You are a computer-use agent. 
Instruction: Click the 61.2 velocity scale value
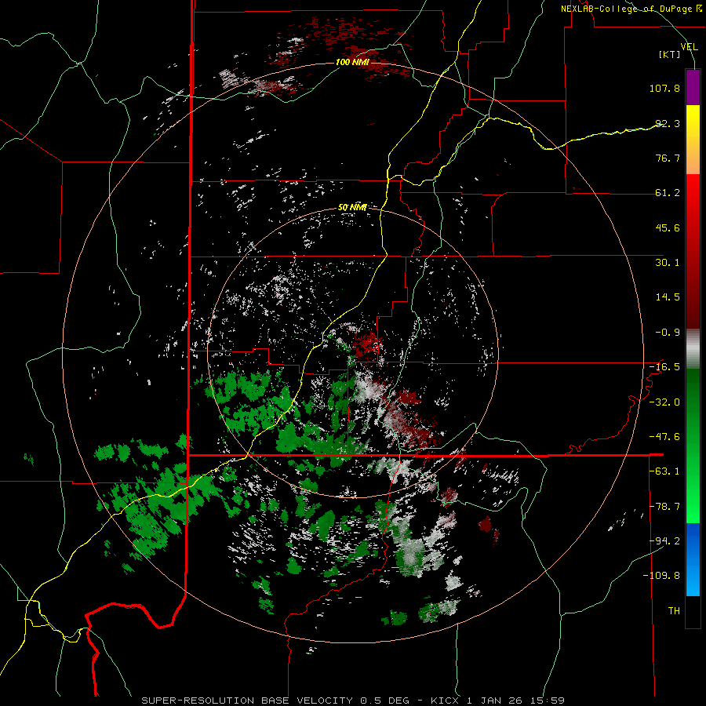point(668,193)
